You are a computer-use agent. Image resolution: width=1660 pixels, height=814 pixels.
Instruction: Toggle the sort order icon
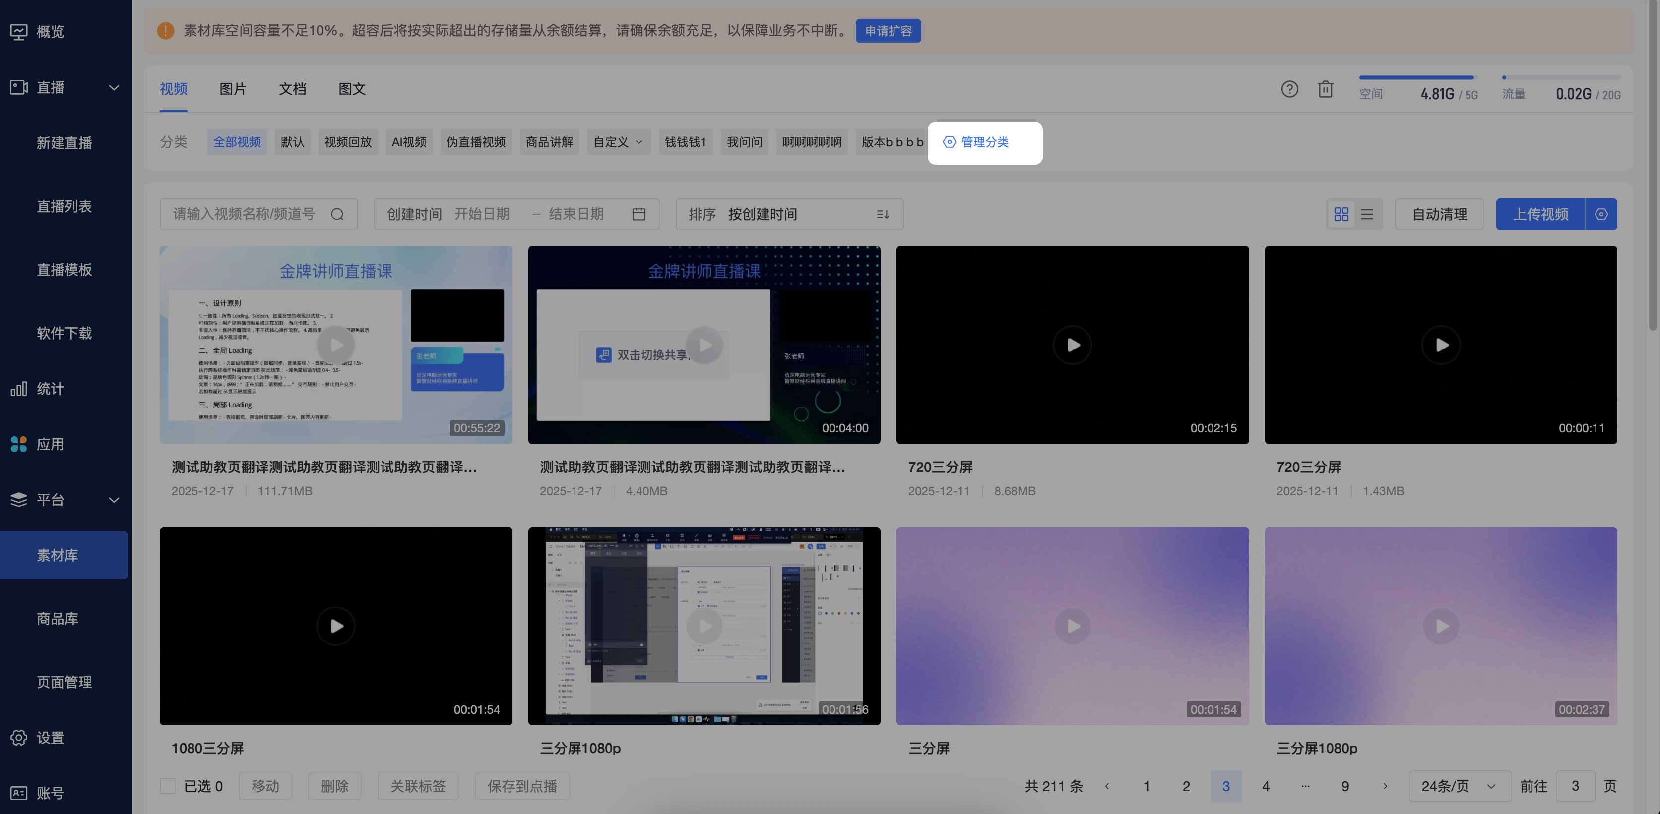[x=883, y=215]
